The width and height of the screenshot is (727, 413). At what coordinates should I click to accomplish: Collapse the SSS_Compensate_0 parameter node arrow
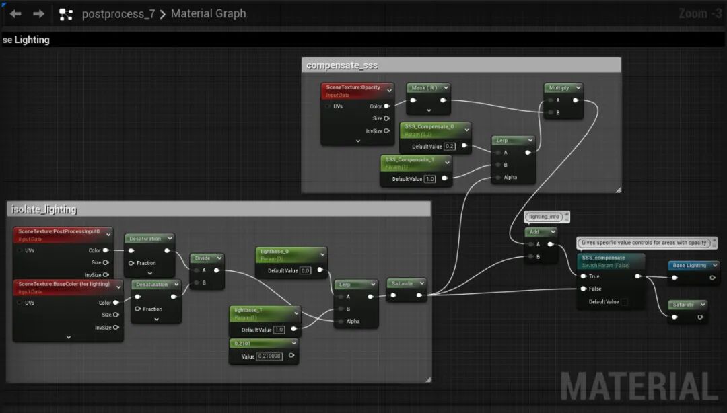click(466, 130)
